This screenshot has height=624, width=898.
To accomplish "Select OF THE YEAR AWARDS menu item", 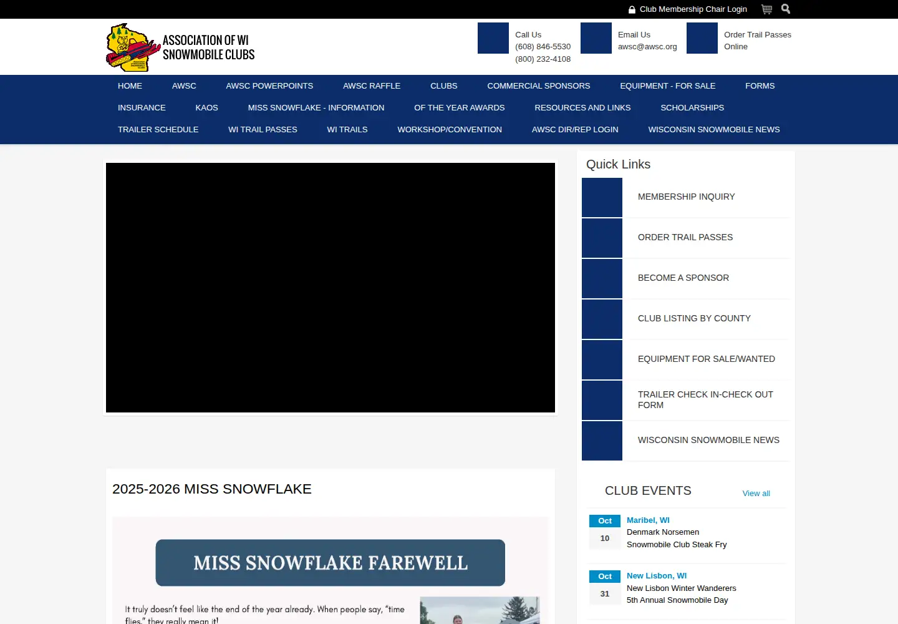I will pyautogui.click(x=460, y=108).
